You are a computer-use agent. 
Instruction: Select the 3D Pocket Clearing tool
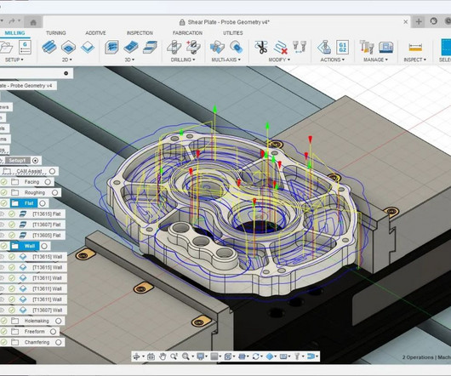(x=131, y=47)
